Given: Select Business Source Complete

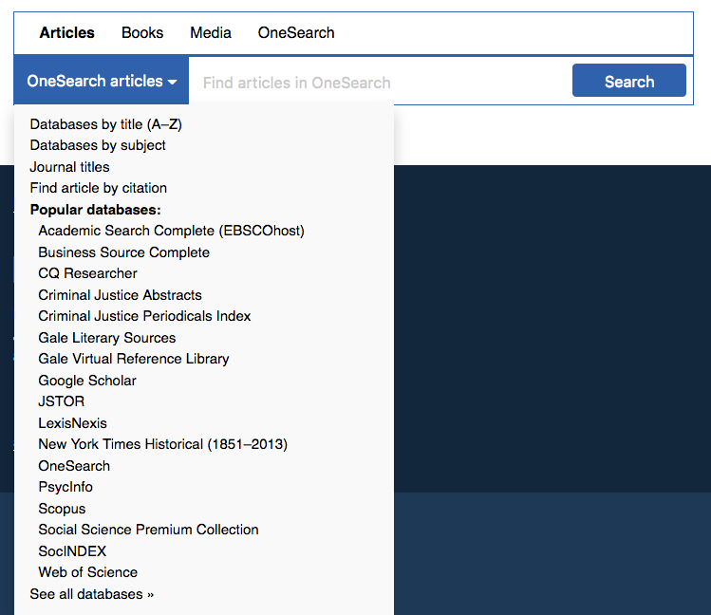Looking at the screenshot, I should pyautogui.click(x=123, y=252).
